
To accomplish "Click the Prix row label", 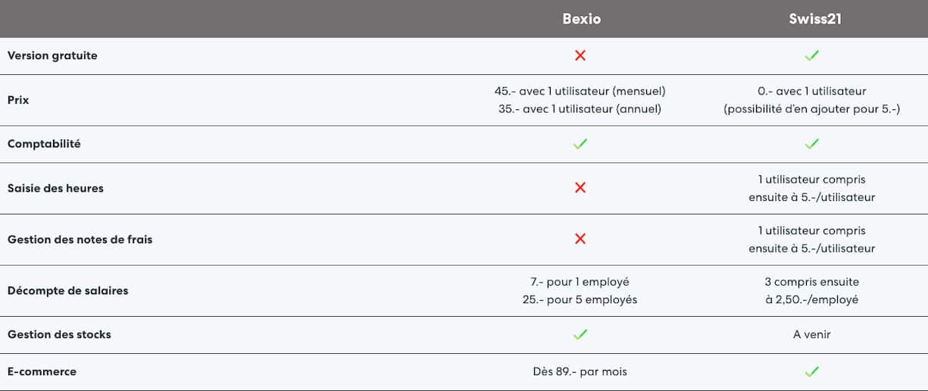I will [x=18, y=99].
